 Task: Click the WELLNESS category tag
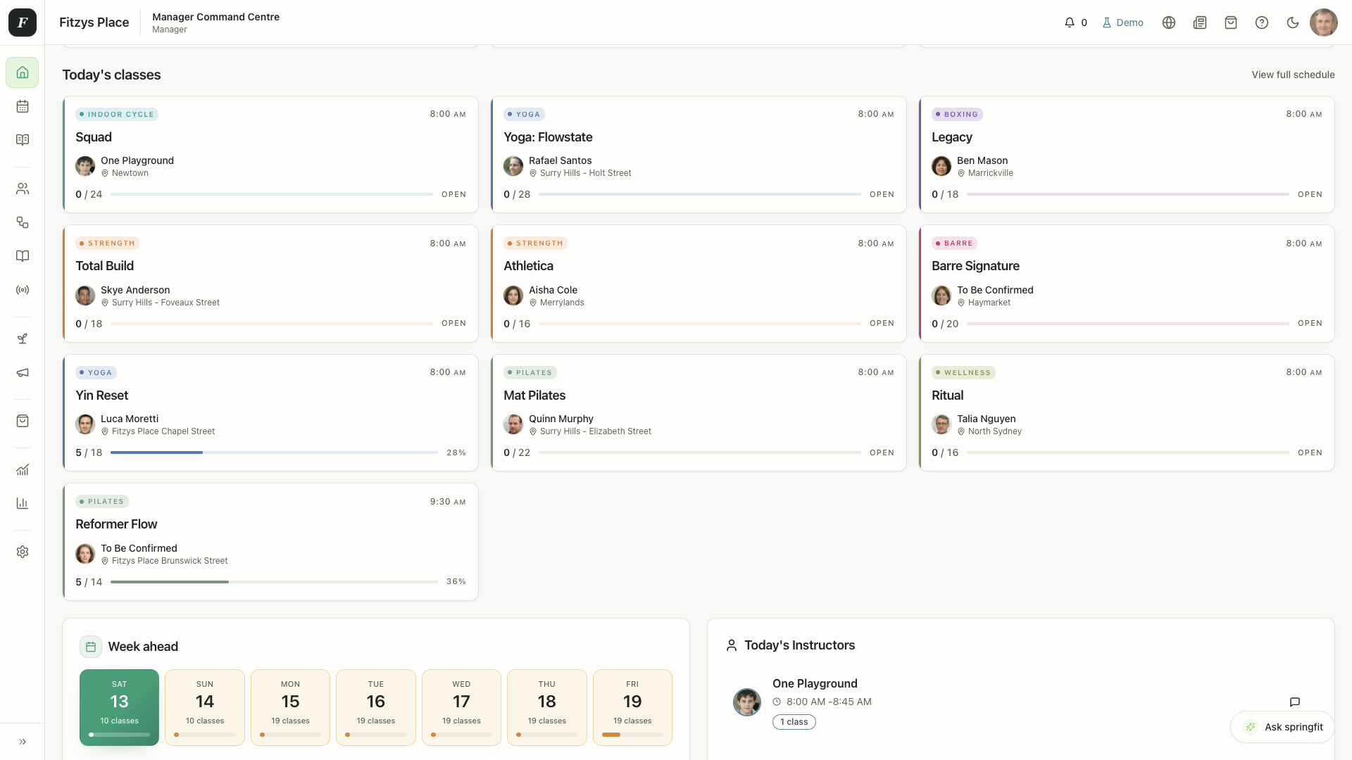click(963, 373)
